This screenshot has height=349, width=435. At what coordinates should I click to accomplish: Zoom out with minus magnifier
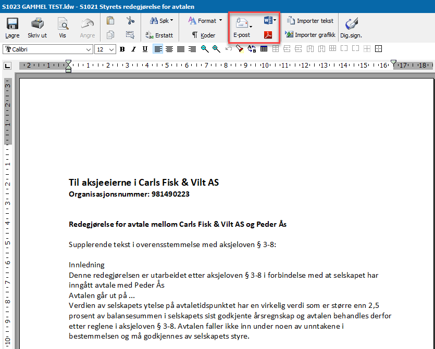pos(205,49)
